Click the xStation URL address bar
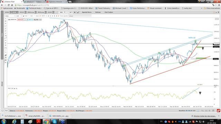 tap(113, 5)
